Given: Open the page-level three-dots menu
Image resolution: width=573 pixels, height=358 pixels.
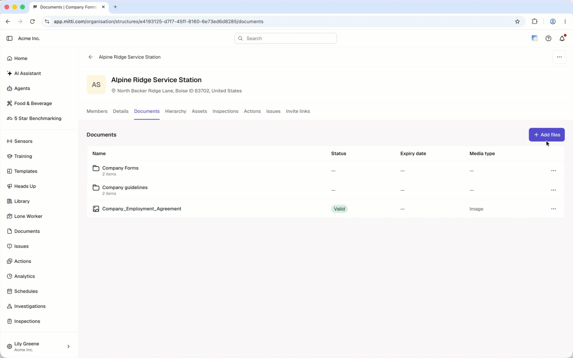Looking at the screenshot, I should 559,57.
